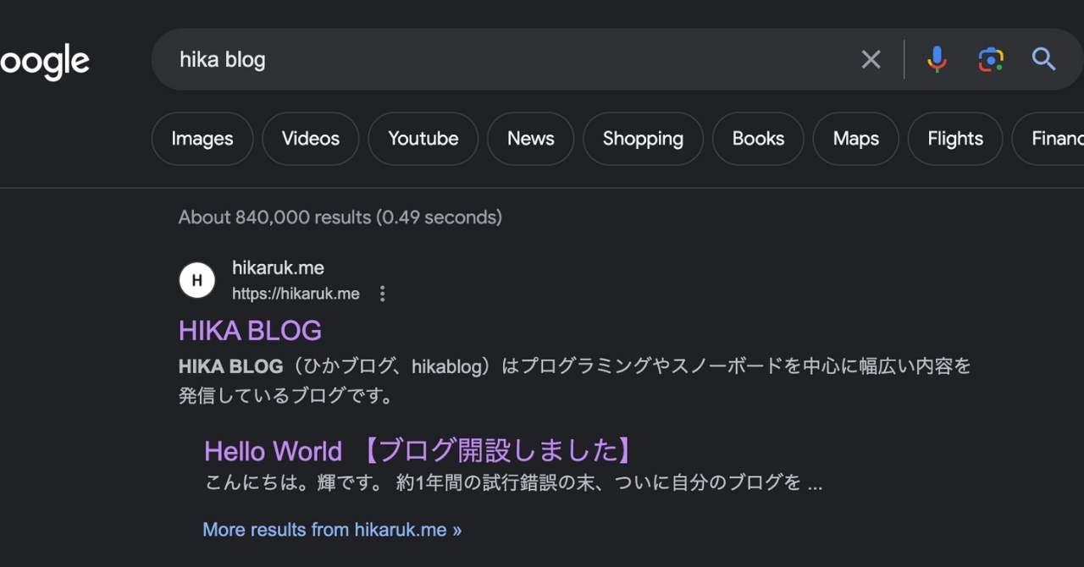Image resolution: width=1084 pixels, height=567 pixels.
Task: Open the Finance filter chip
Action: pos(1048,139)
